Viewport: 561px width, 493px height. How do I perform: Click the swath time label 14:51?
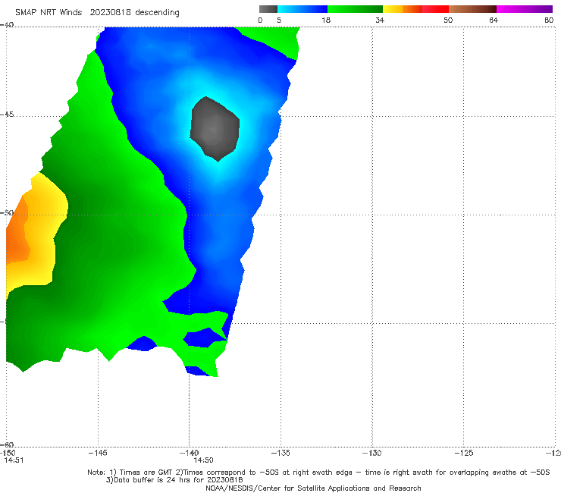coord(14,460)
